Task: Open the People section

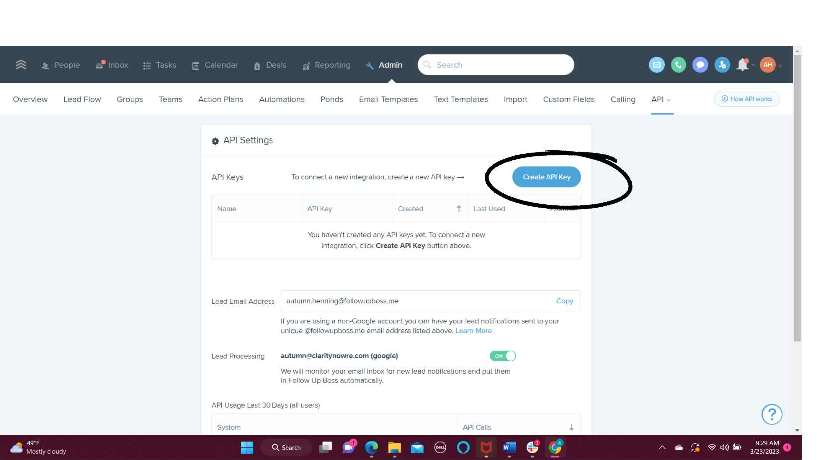Action: click(x=61, y=65)
